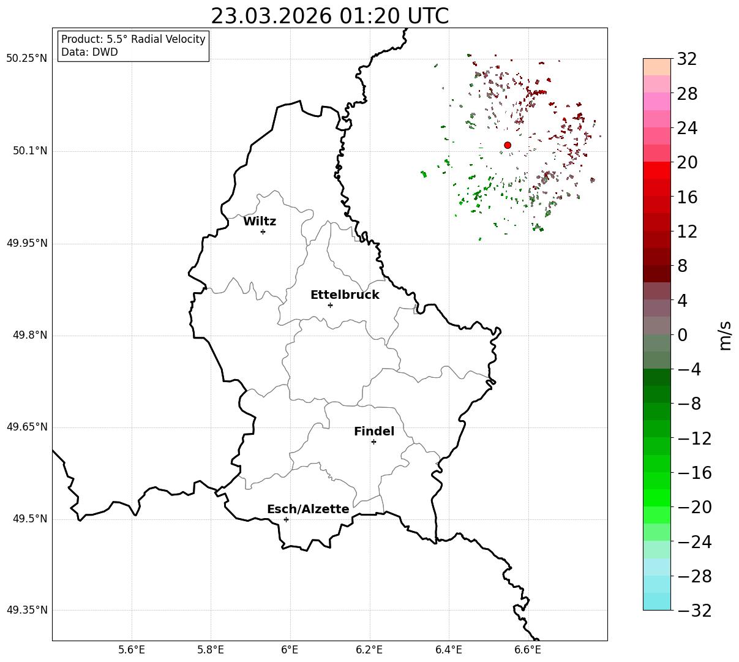
Task: Click the Ettelbruck station cross marker
Action: 330,305
